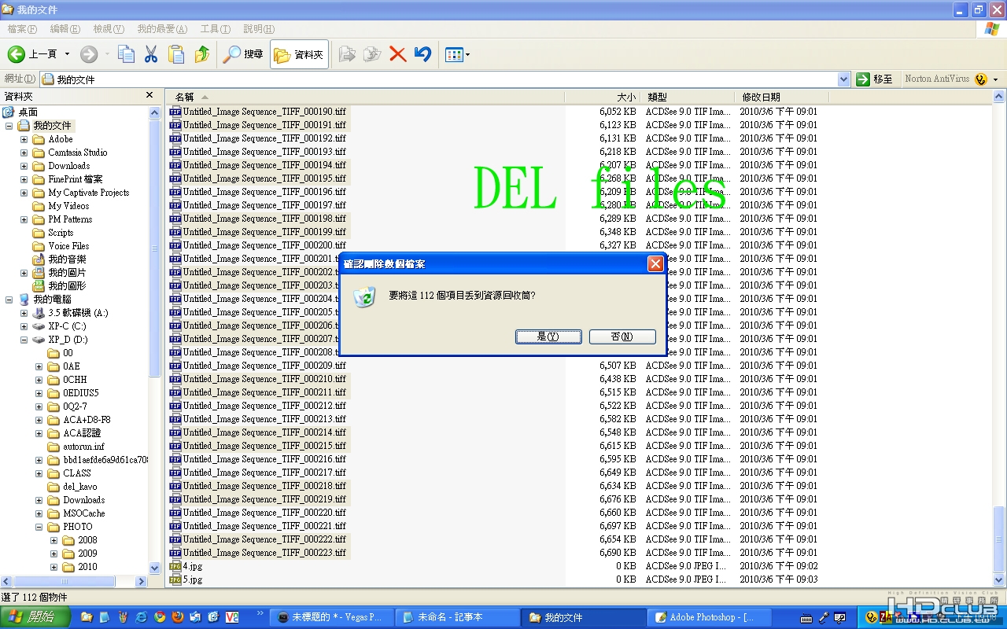Click the Copy To folder icon
This screenshot has width=1007, height=629.
[x=372, y=54]
